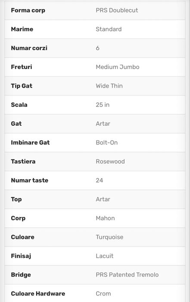Viewport: 190px width, 302px height.
Task: Click the Forma corp label
Action: coord(28,10)
